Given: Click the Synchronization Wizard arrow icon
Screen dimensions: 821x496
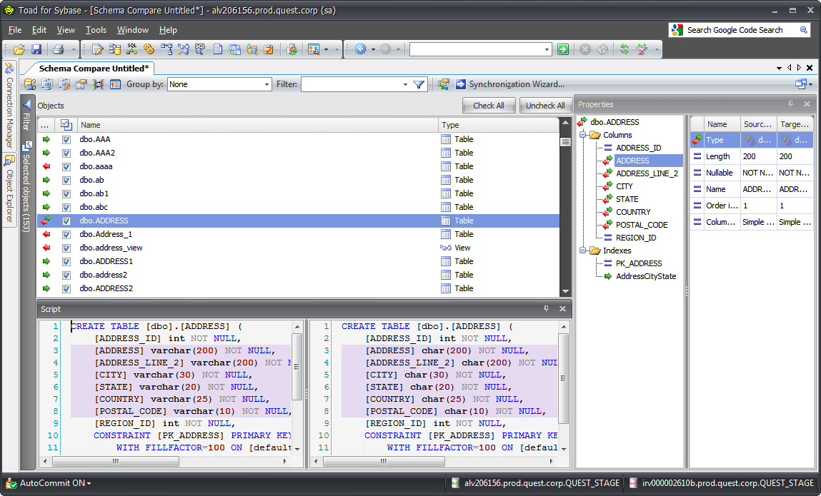Looking at the screenshot, I should pos(461,84).
